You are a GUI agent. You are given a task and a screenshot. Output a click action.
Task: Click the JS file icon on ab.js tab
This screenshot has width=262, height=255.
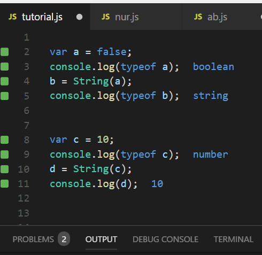[x=198, y=17]
